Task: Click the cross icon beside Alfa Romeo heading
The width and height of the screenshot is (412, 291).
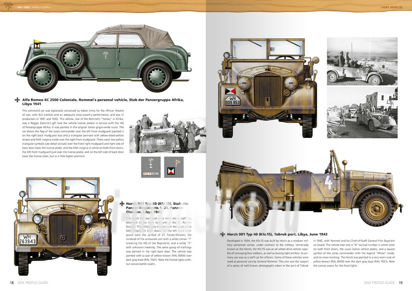Action: tap(17, 100)
